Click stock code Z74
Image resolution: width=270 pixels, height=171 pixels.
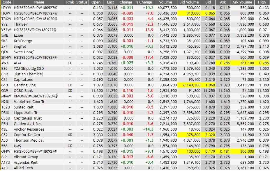tap(4, 47)
